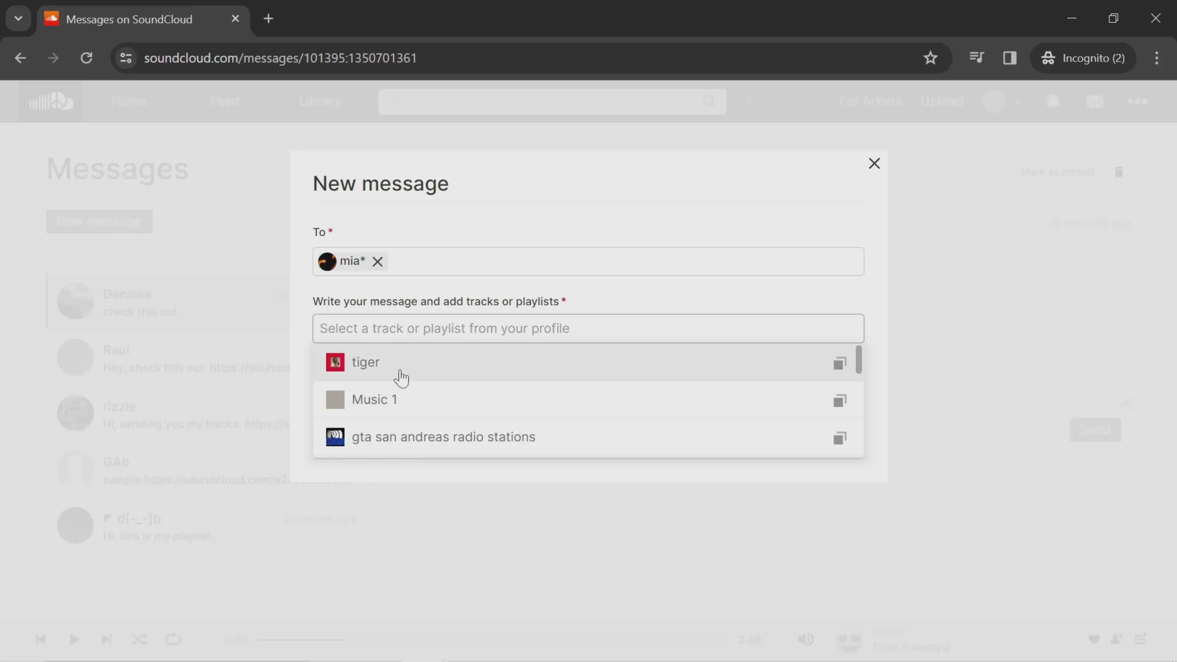Click playlist icon on Music 1 row
The width and height of the screenshot is (1177, 662).
[840, 401]
